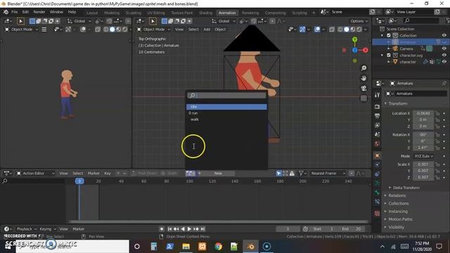This screenshot has width=450, height=253.
Task: Play animation forward
Action: click(x=189, y=229)
